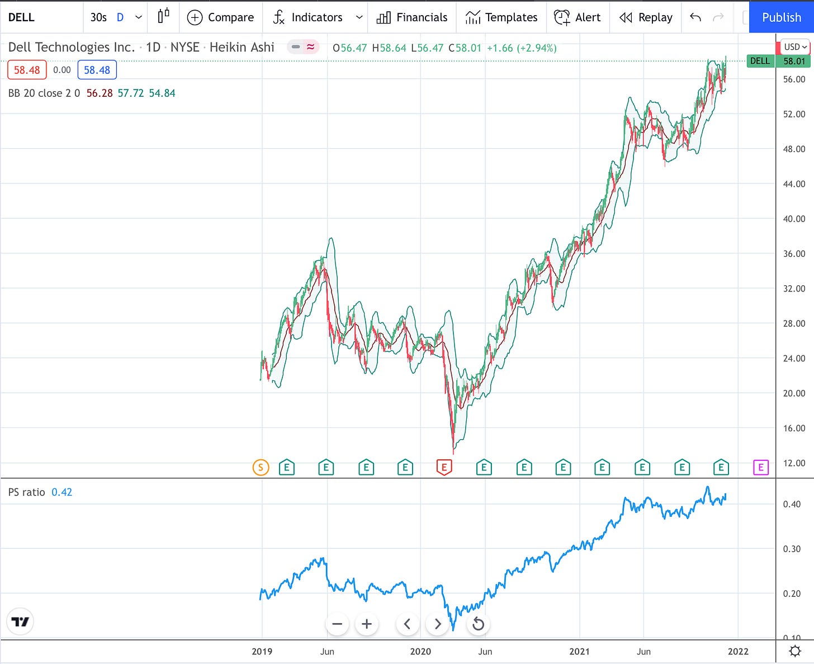Reset the chart view
The height and width of the screenshot is (664, 814).
pyautogui.click(x=478, y=624)
